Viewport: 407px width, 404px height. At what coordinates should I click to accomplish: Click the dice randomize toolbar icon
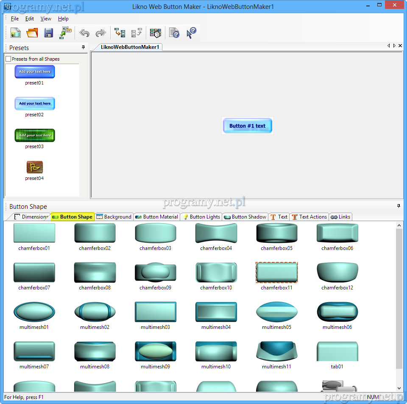[156, 33]
